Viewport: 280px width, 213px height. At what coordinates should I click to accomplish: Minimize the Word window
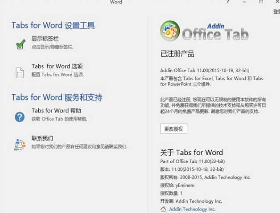point(244,2)
